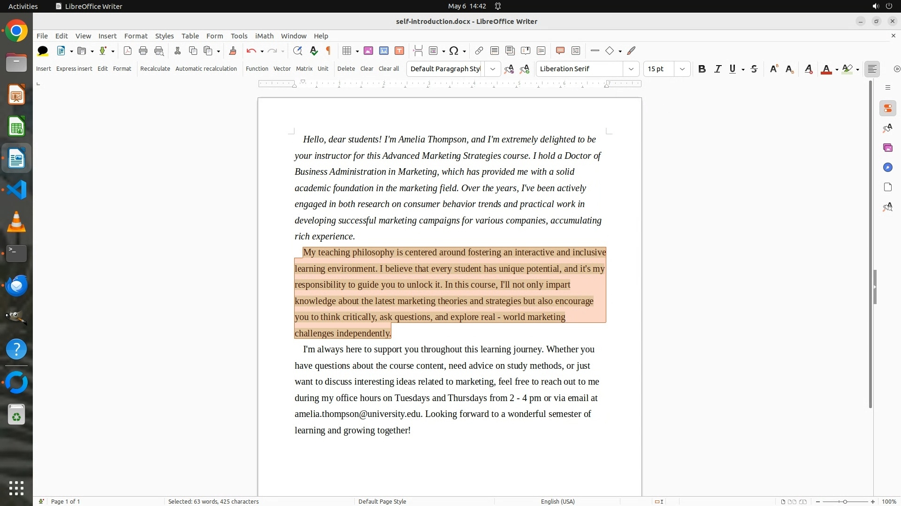Expand the font size dropdown

(x=682, y=69)
